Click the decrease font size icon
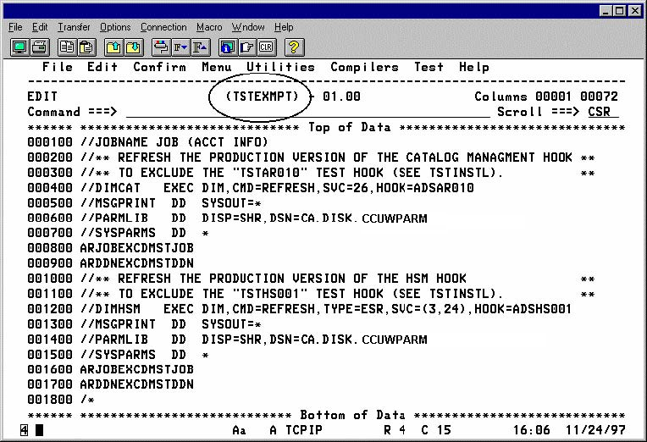 point(180,47)
